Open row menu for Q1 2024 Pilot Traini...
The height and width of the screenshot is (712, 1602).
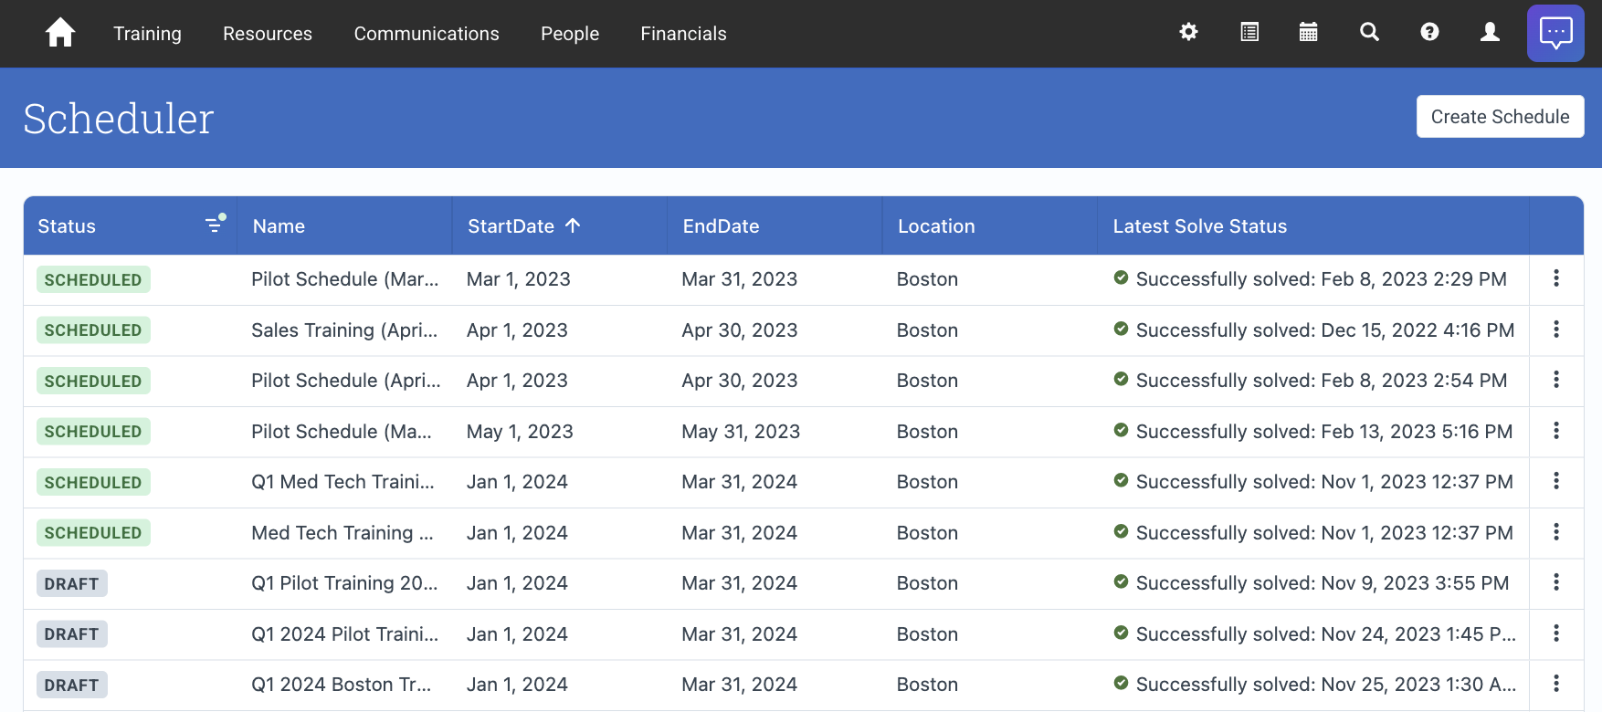click(1556, 633)
